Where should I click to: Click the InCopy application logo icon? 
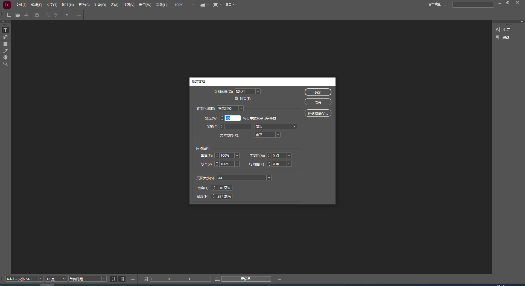coord(7,5)
